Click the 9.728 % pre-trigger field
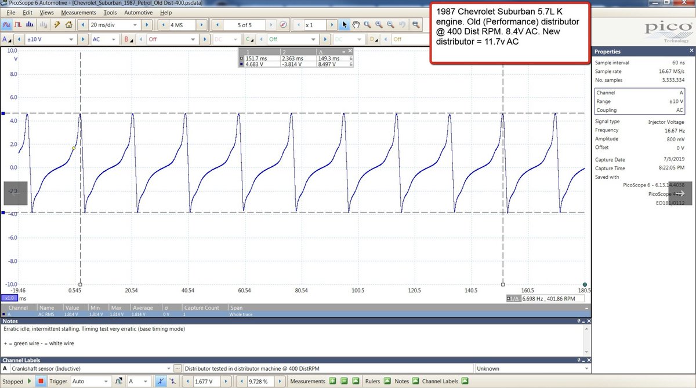This screenshot has width=696, height=388. click(x=262, y=382)
